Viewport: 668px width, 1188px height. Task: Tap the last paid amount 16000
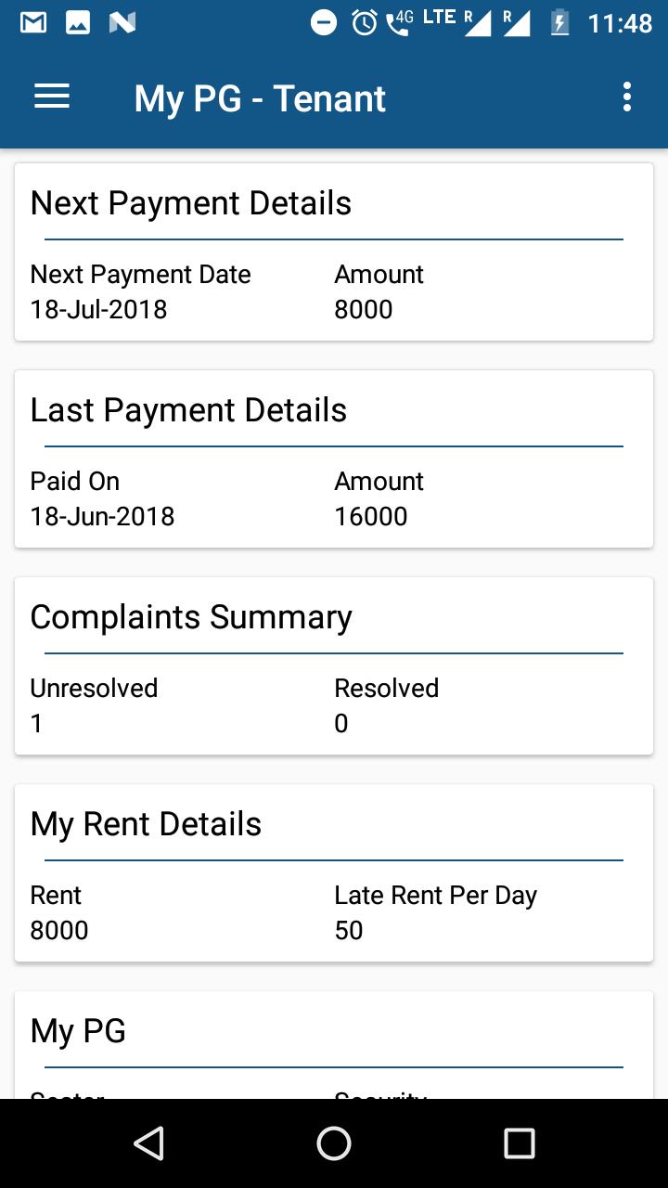[x=371, y=517]
